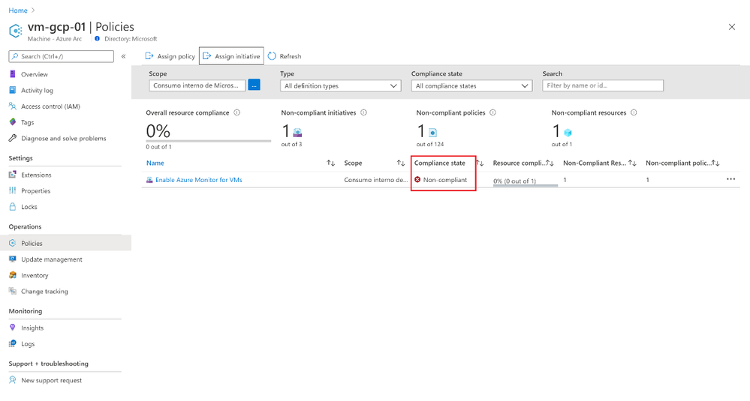Click the Properties icon in sidebar
Screen dimensions: 750x401
coord(13,190)
